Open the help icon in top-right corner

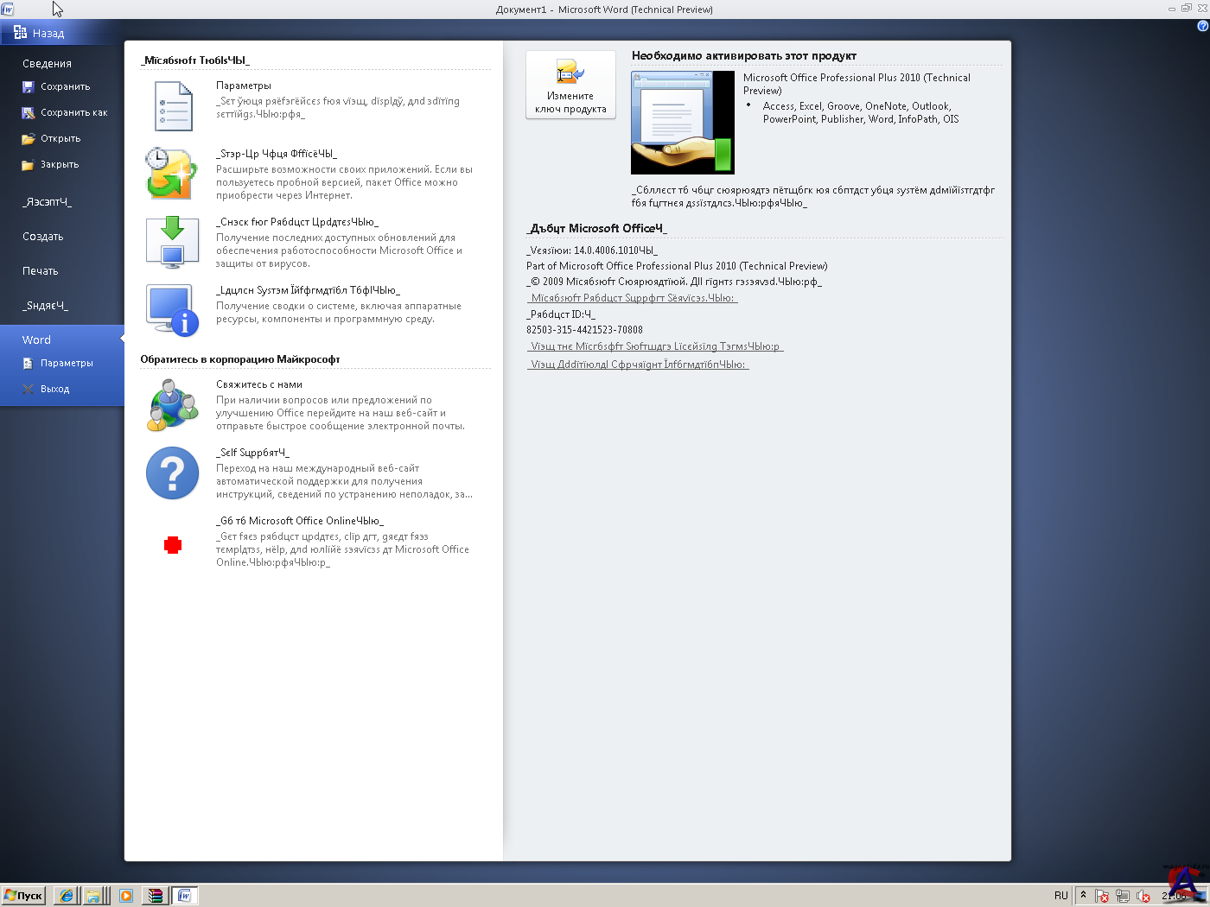click(1202, 26)
